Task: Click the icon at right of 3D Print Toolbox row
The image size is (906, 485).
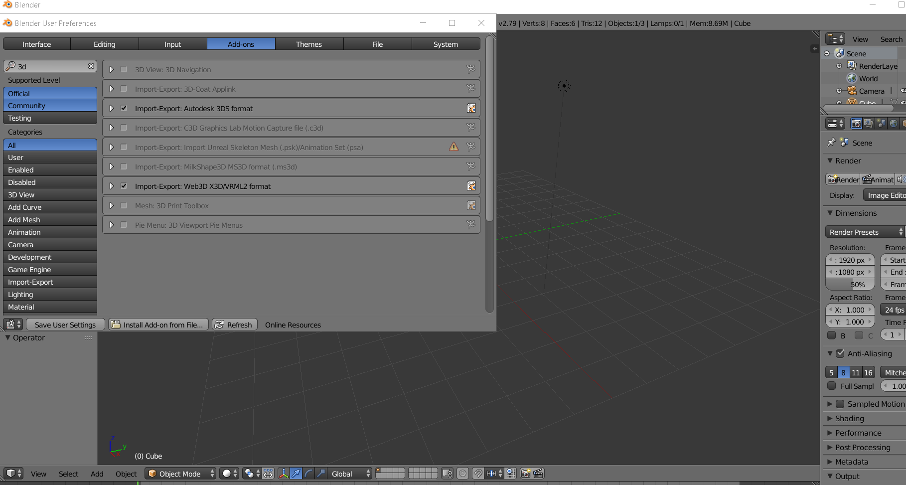Action: (471, 205)
